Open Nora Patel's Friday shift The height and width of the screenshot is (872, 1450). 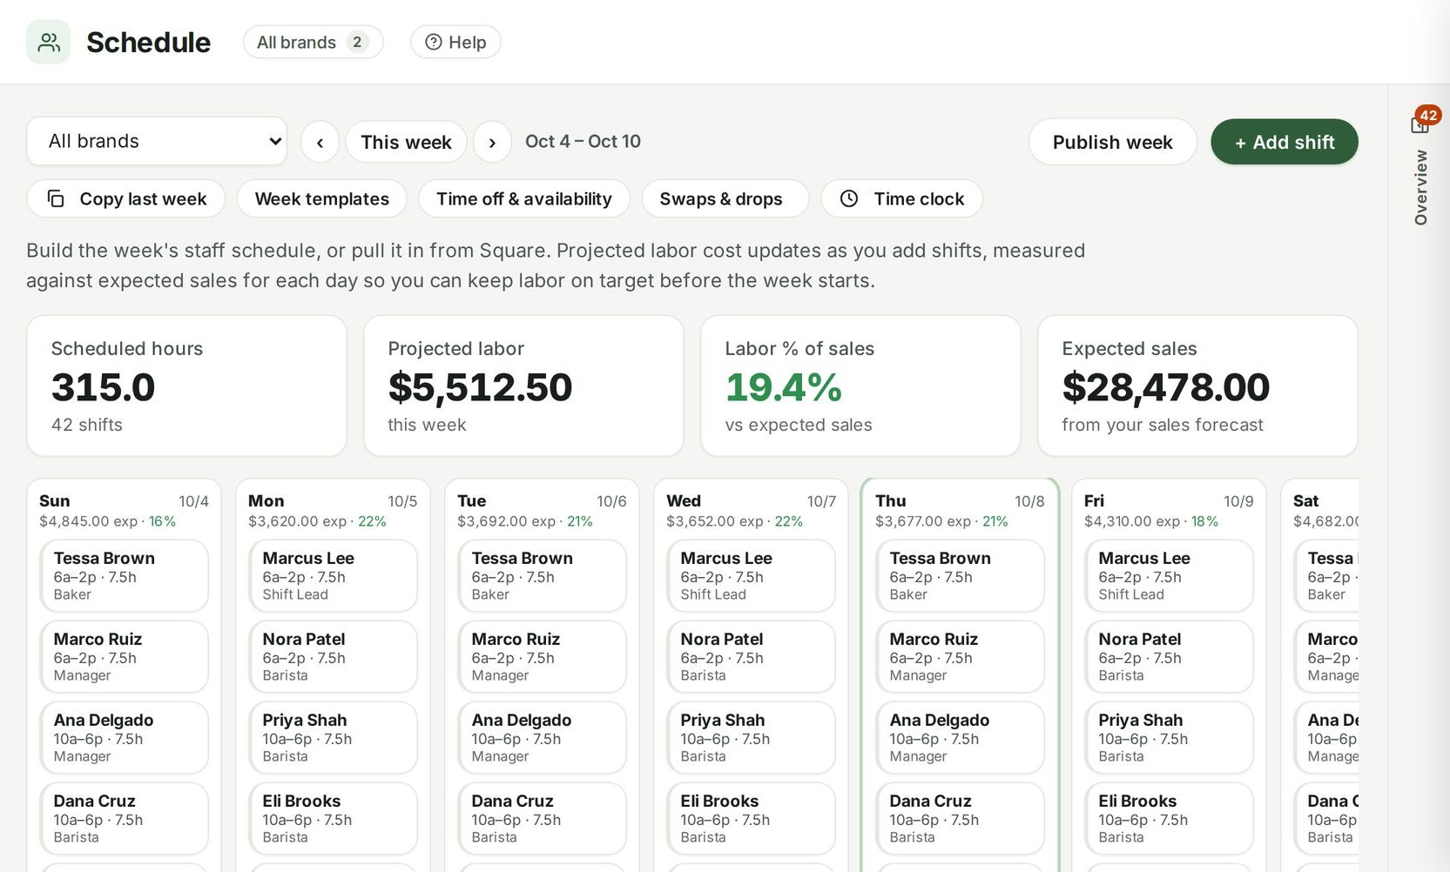click(x=1169, y=656)
